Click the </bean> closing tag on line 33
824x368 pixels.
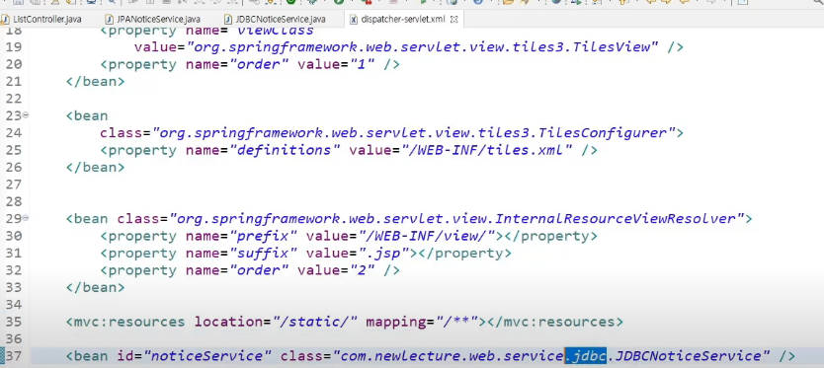click(x=95, y=288)
